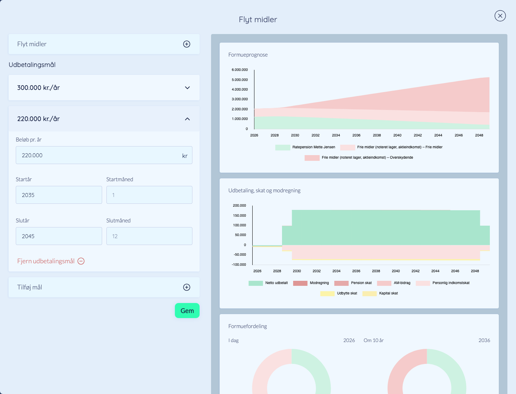Close the Flyt midler dialog
Viewport: 516px width, 394px height.
click(500, 16)
